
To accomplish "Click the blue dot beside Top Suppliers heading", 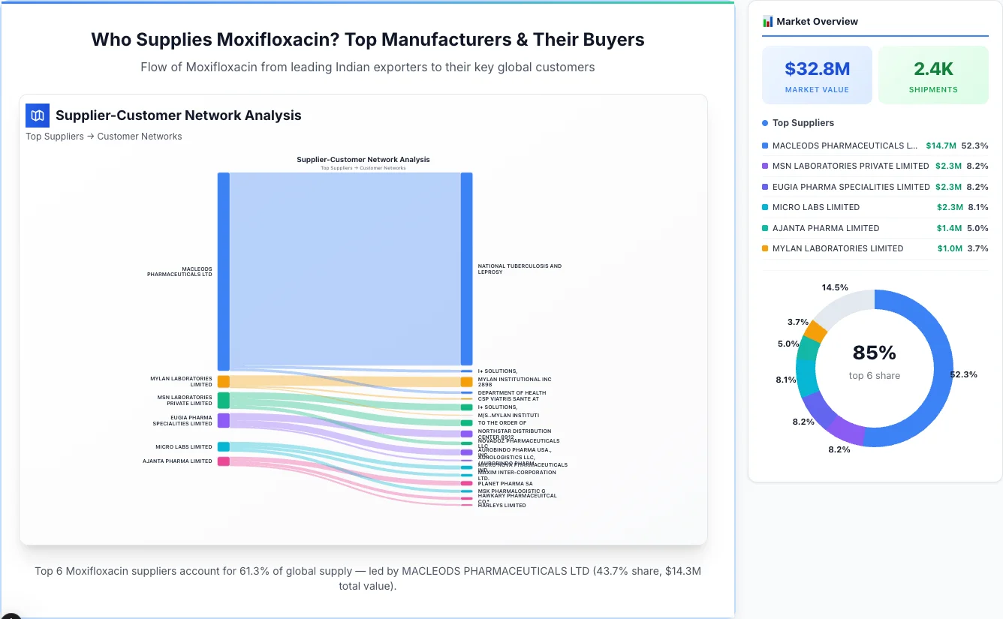I will [765, 122].
